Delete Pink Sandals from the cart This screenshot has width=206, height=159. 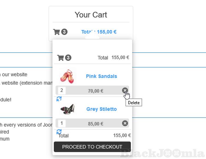point(125,91)
